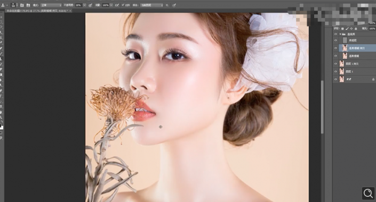Image resolution: width=376 pixels, height=202 pixels.
Task: Select the Eyedropper tool
Action: click(x=2, y=43)
